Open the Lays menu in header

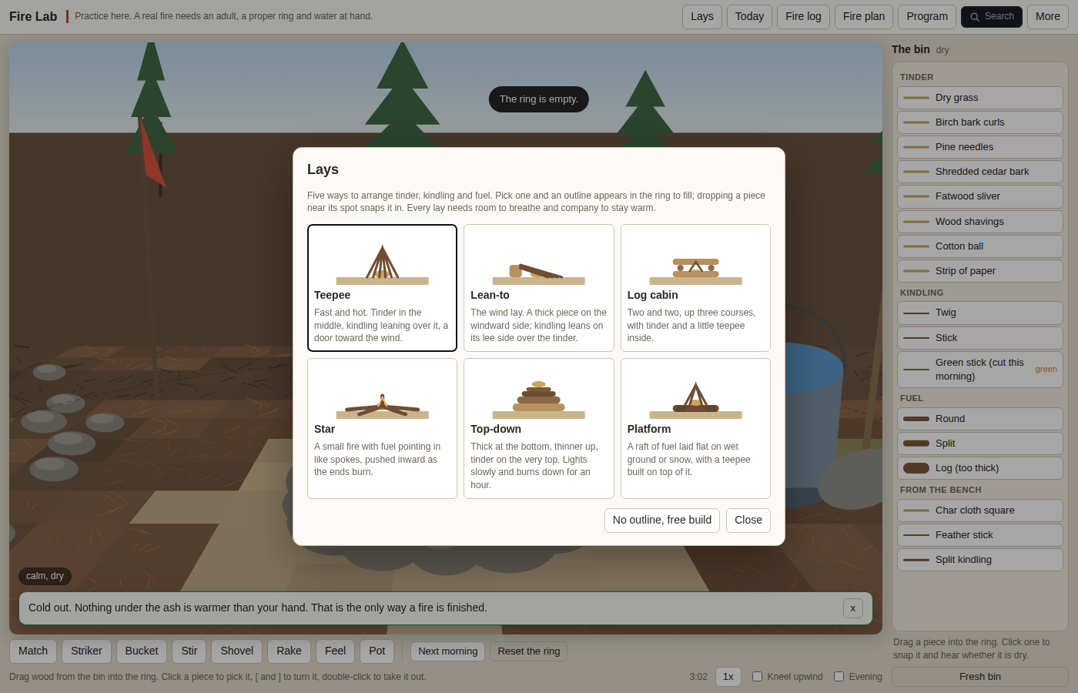pos(702,17)
